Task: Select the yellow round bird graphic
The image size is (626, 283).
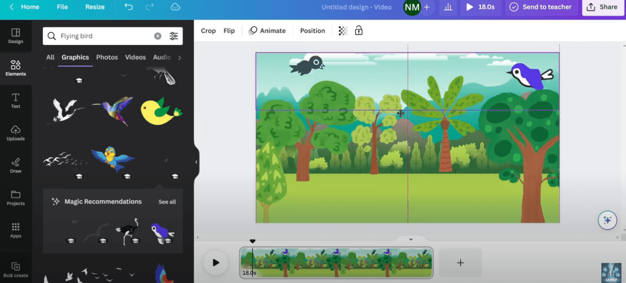Action: (x=161, y=112)
